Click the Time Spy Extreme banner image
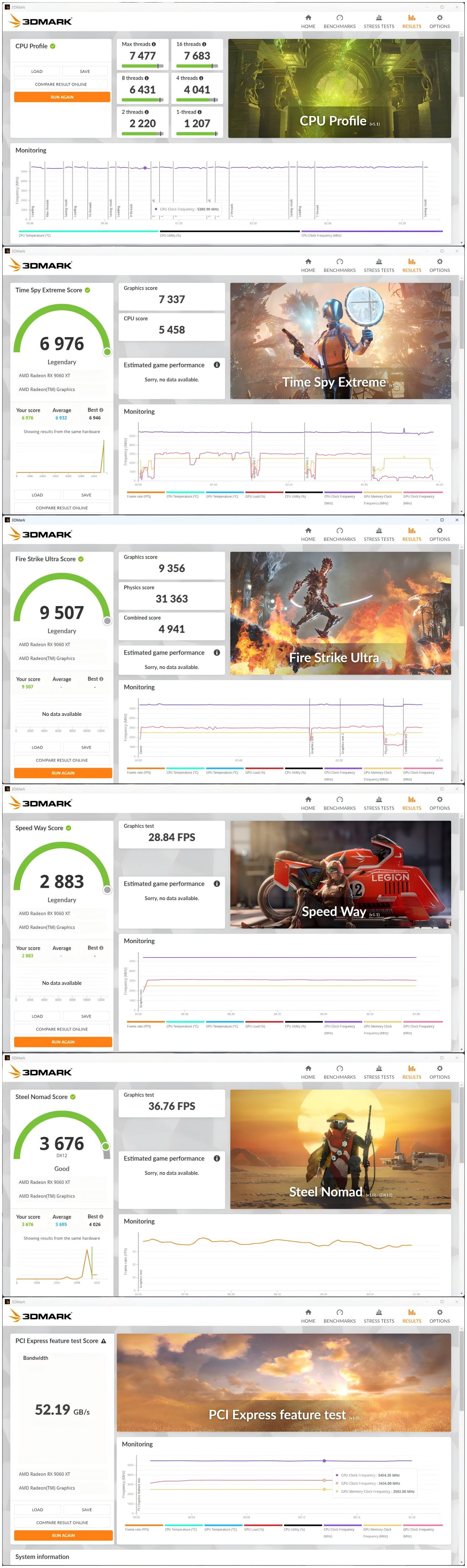This screenshot has width=467, height=1568. point(340,341)
